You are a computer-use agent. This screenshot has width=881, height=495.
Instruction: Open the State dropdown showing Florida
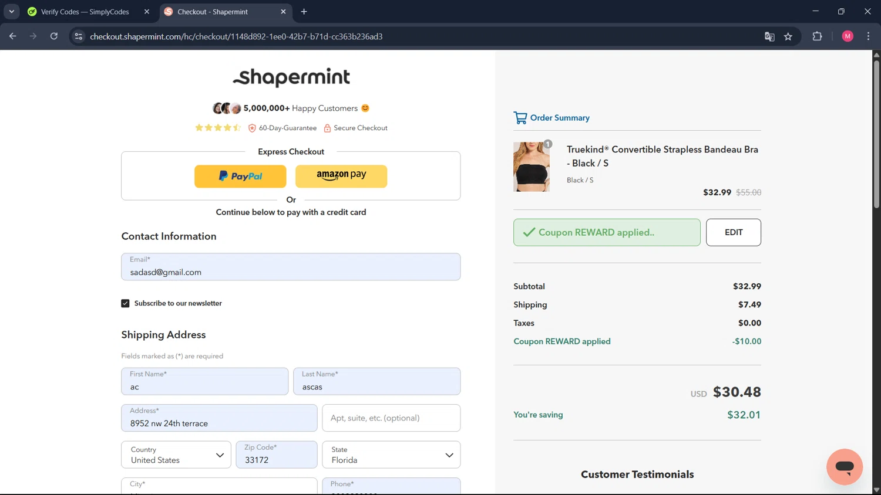coord(391,455)
